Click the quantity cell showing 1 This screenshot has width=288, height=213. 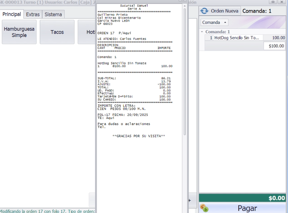[210, 38]
